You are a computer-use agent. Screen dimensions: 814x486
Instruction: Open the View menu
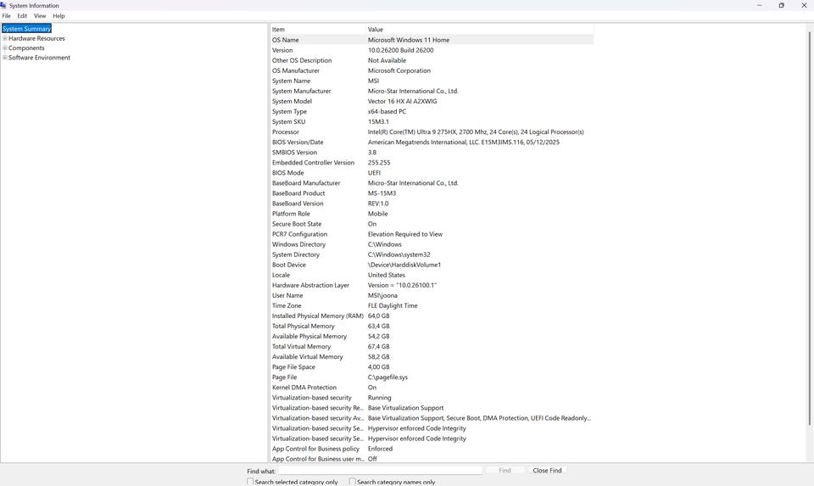point(40,16)
